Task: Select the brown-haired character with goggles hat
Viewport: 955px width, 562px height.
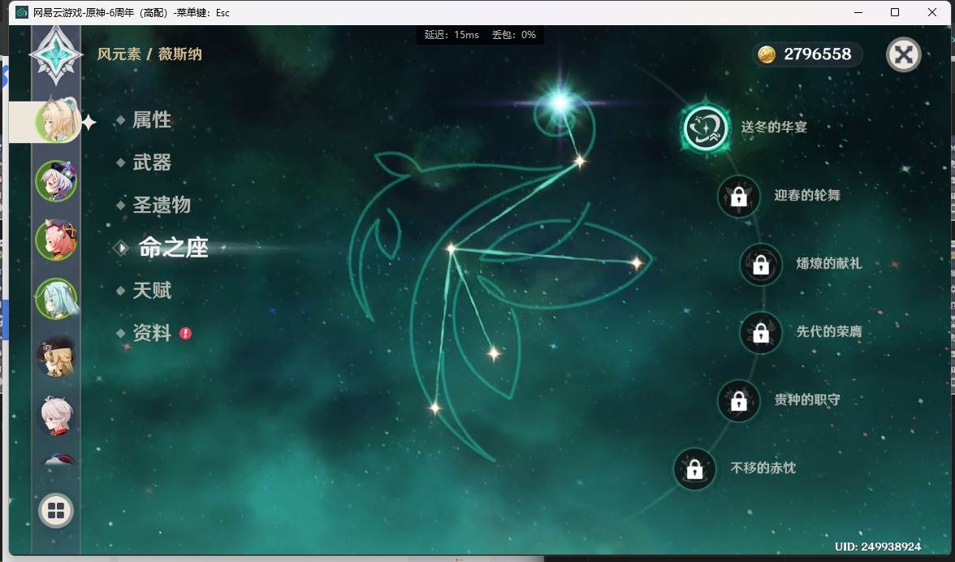Action: [56, 357]
